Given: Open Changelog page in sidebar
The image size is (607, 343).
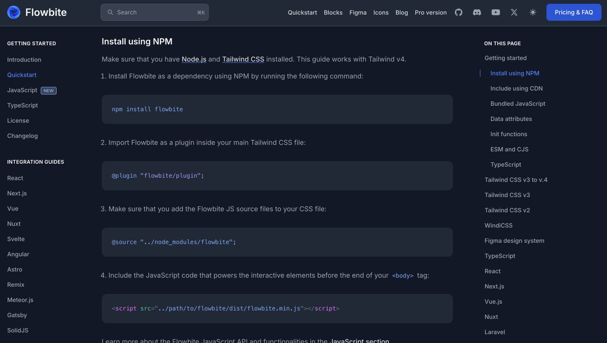Looking at the screenshot, I should 22,136.
